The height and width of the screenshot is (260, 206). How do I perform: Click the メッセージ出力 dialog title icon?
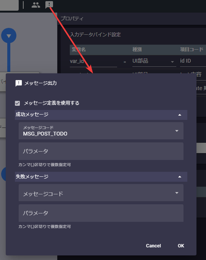point(19,83)
